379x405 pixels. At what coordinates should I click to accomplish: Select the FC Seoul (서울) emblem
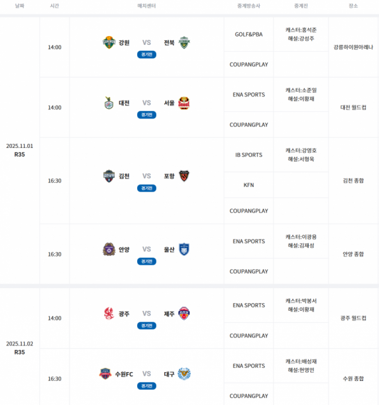tap(184, 103)
